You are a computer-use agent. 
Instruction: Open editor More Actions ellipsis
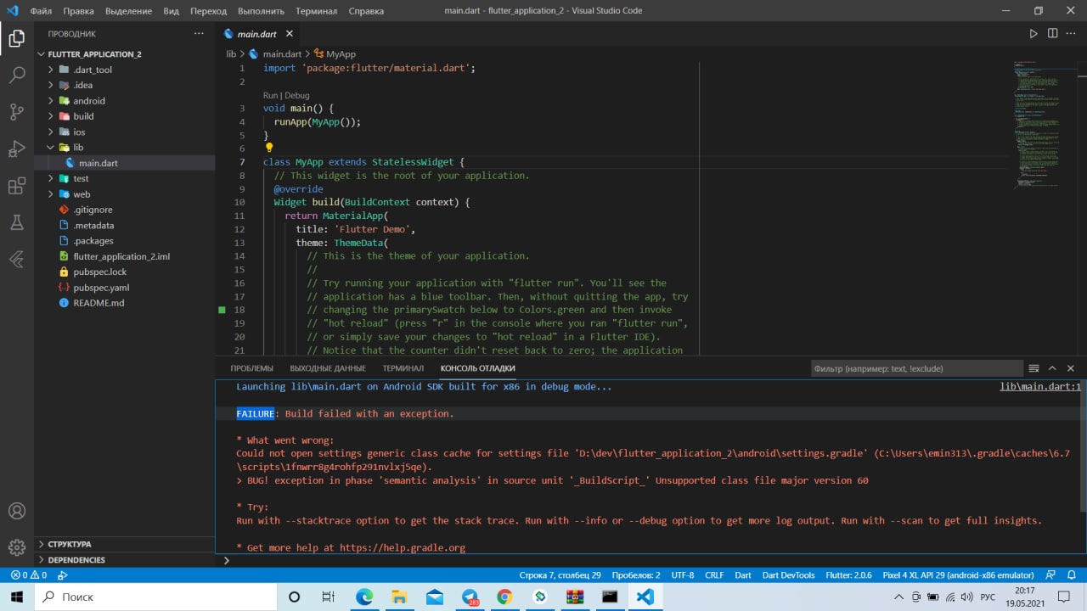[1071, 34]
